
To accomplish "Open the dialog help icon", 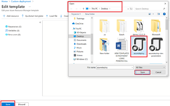I will pyautogui.click(x=164, y=14).
